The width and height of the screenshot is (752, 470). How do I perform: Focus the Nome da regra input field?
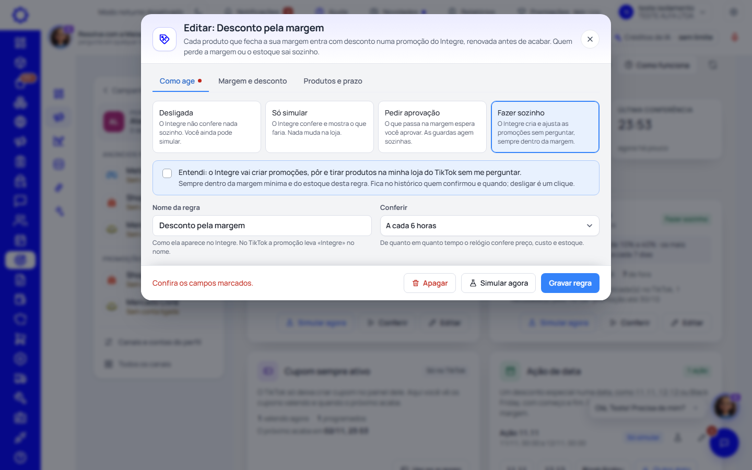tap(262, 226)
